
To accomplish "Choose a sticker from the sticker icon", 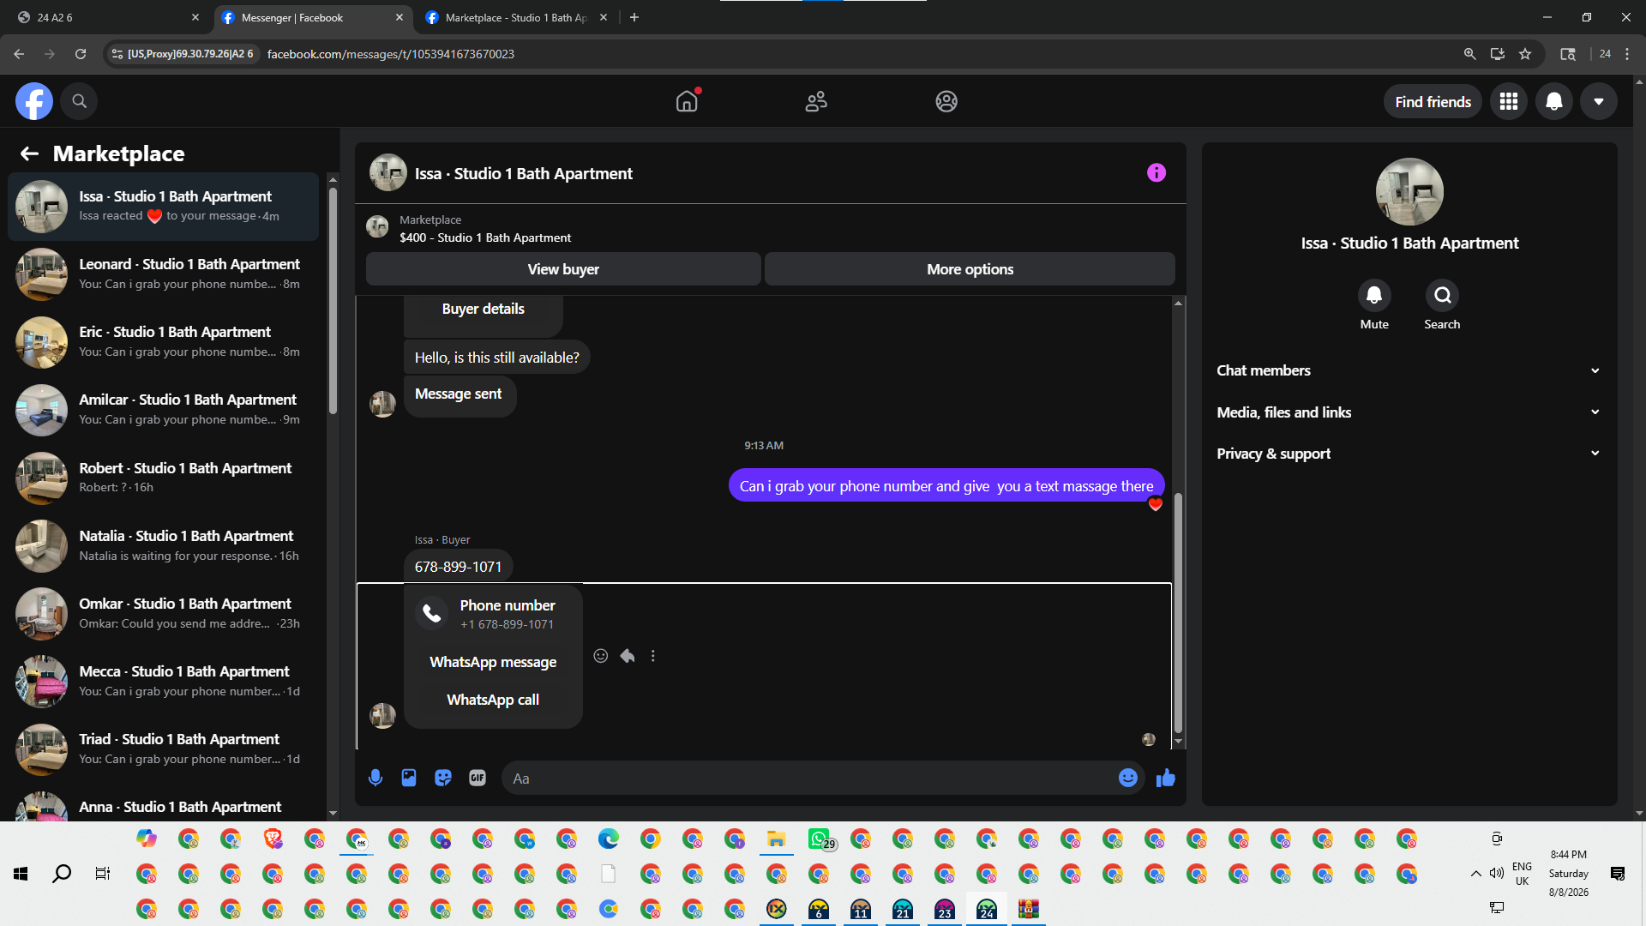I will pyautogui.click(x=443, y=778).
